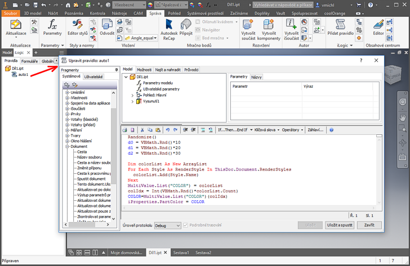Collapse the Dokument snippet category
Viewport: 410px width, 266px height.
(x=67, y=146)
